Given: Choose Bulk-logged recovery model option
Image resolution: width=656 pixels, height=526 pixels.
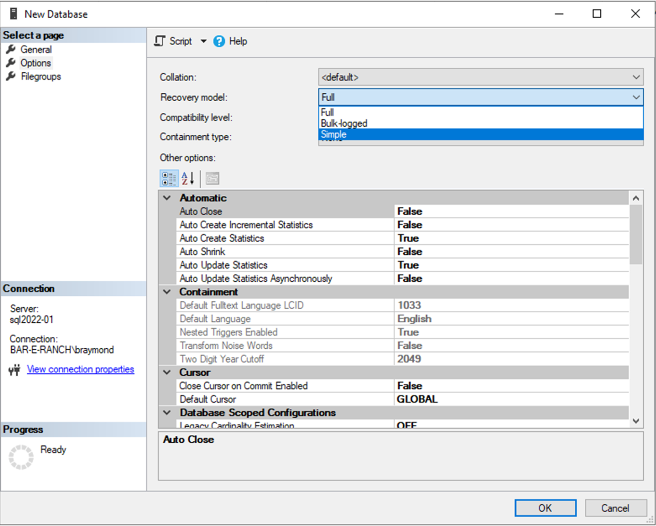Looking at the screenshot, I should pos(344,123).
